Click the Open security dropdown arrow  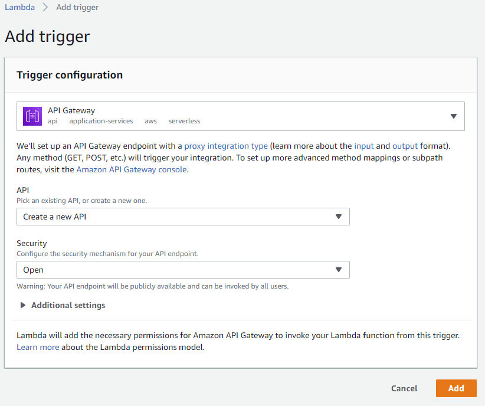coord(339,270)
